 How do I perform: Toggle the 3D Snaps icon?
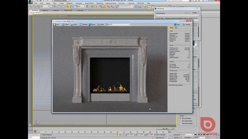click(101, 7)
